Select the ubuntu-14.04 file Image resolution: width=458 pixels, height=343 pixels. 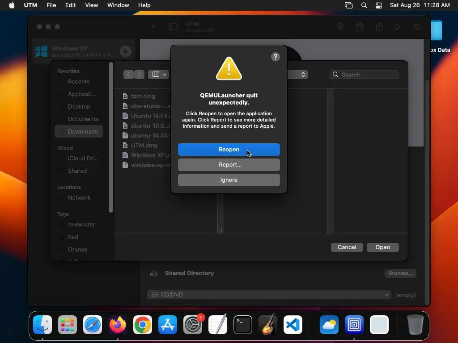pyautogui.click(x=146, y=135)
